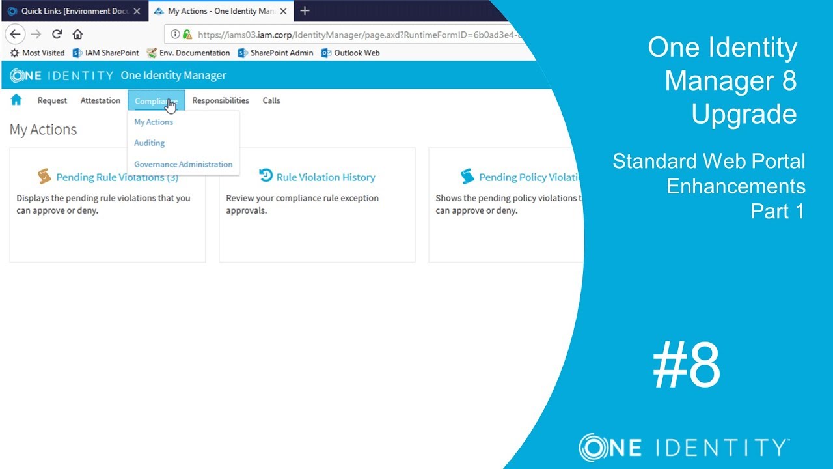
Task: Open IAM SharePoint bookmark
Action: click(x=106, y=53)
